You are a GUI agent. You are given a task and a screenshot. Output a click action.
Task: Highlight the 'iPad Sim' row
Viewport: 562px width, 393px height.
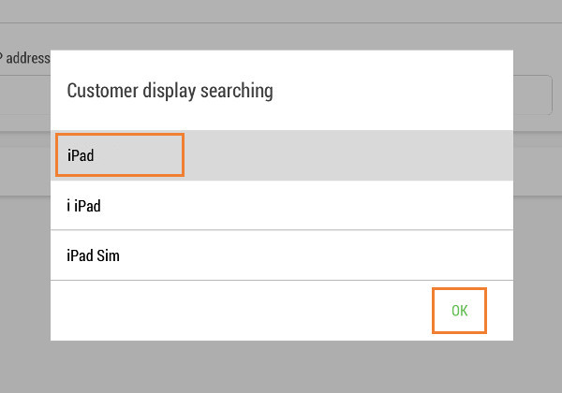tap(281, 255)
